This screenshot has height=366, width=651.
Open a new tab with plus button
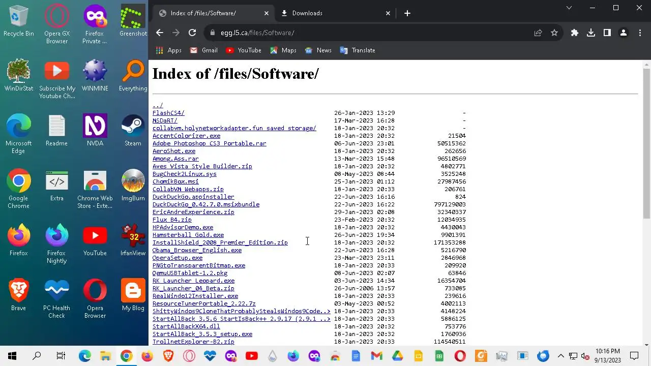coord(407,13)
